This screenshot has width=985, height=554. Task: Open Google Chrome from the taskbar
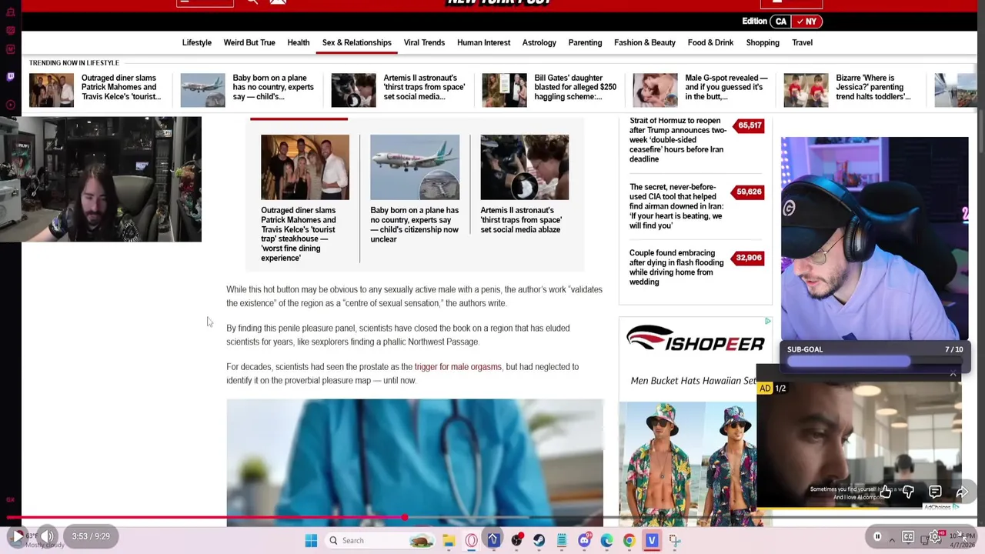click(x=629, y=540)
